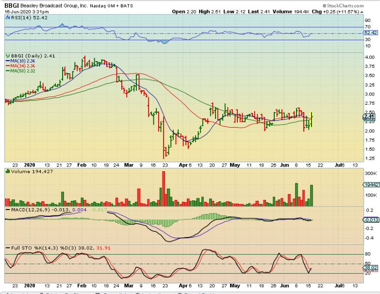Click the 80 level label on the stochastic axis
Image resolution: width=380 pixels, height=294 pixels.
368,254
